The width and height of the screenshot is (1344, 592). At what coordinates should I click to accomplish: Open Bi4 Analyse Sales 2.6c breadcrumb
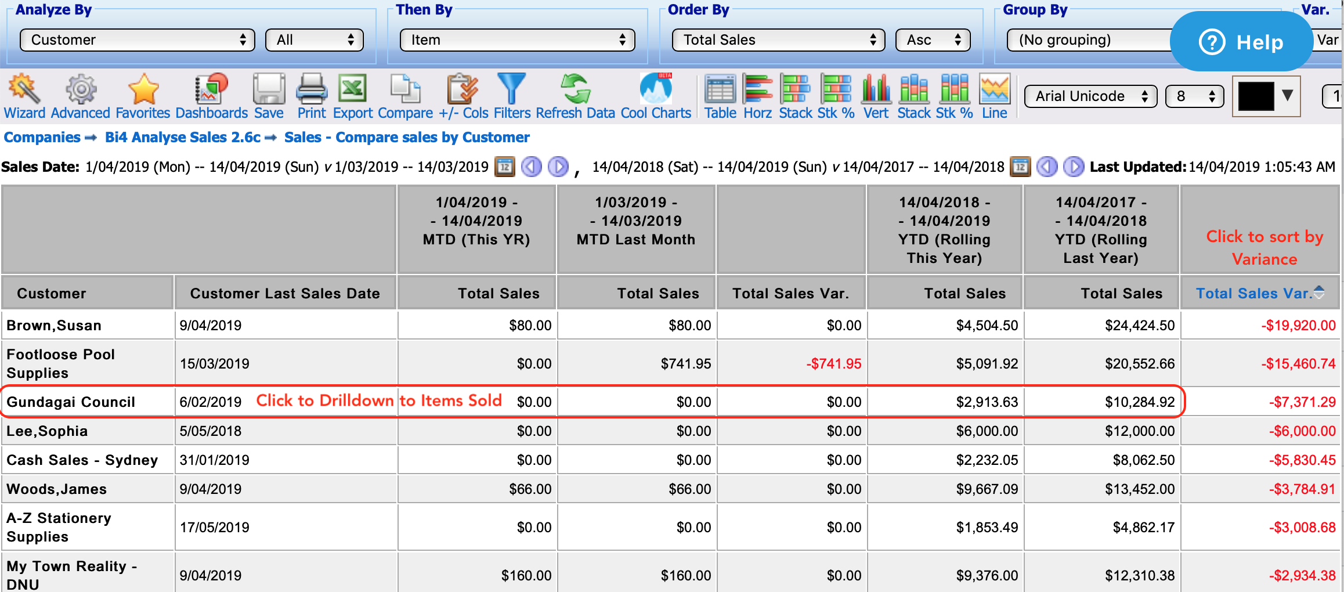click(x=183, y=138)
